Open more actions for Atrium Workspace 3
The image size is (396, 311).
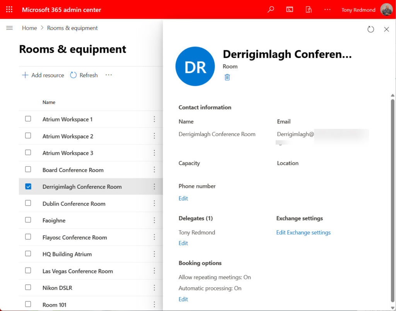pos(154,153)
